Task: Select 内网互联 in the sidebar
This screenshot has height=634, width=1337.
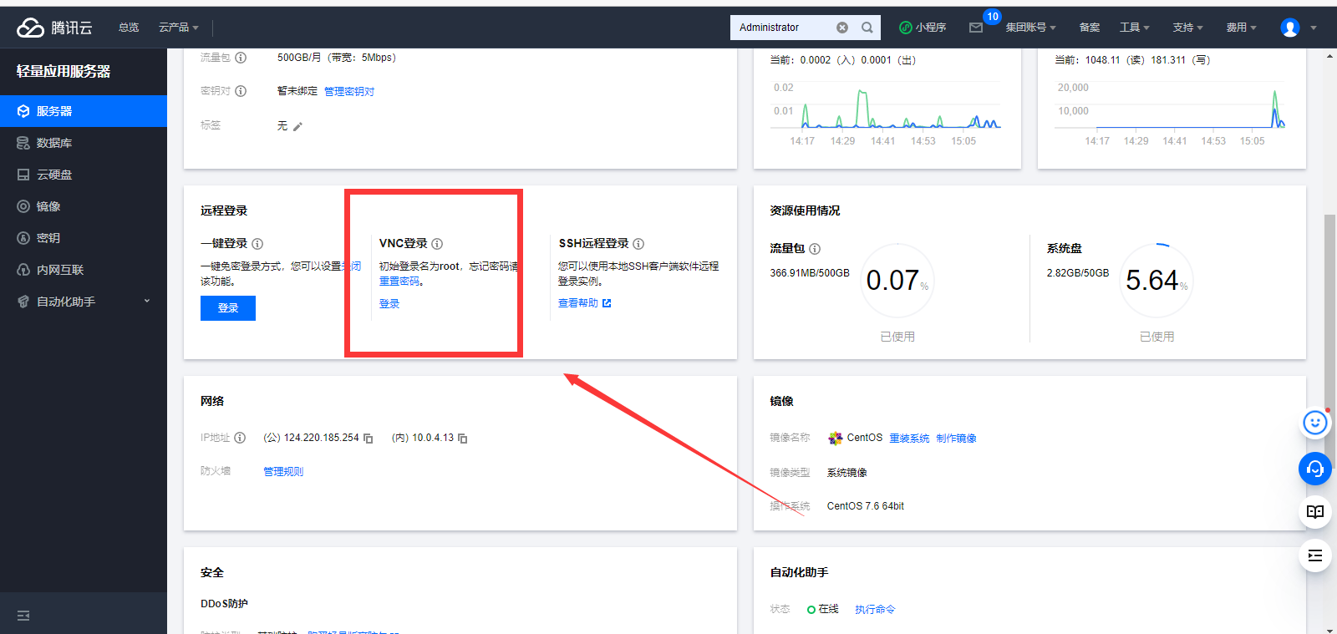Action: pyautogui.click(x=84, y=270)
